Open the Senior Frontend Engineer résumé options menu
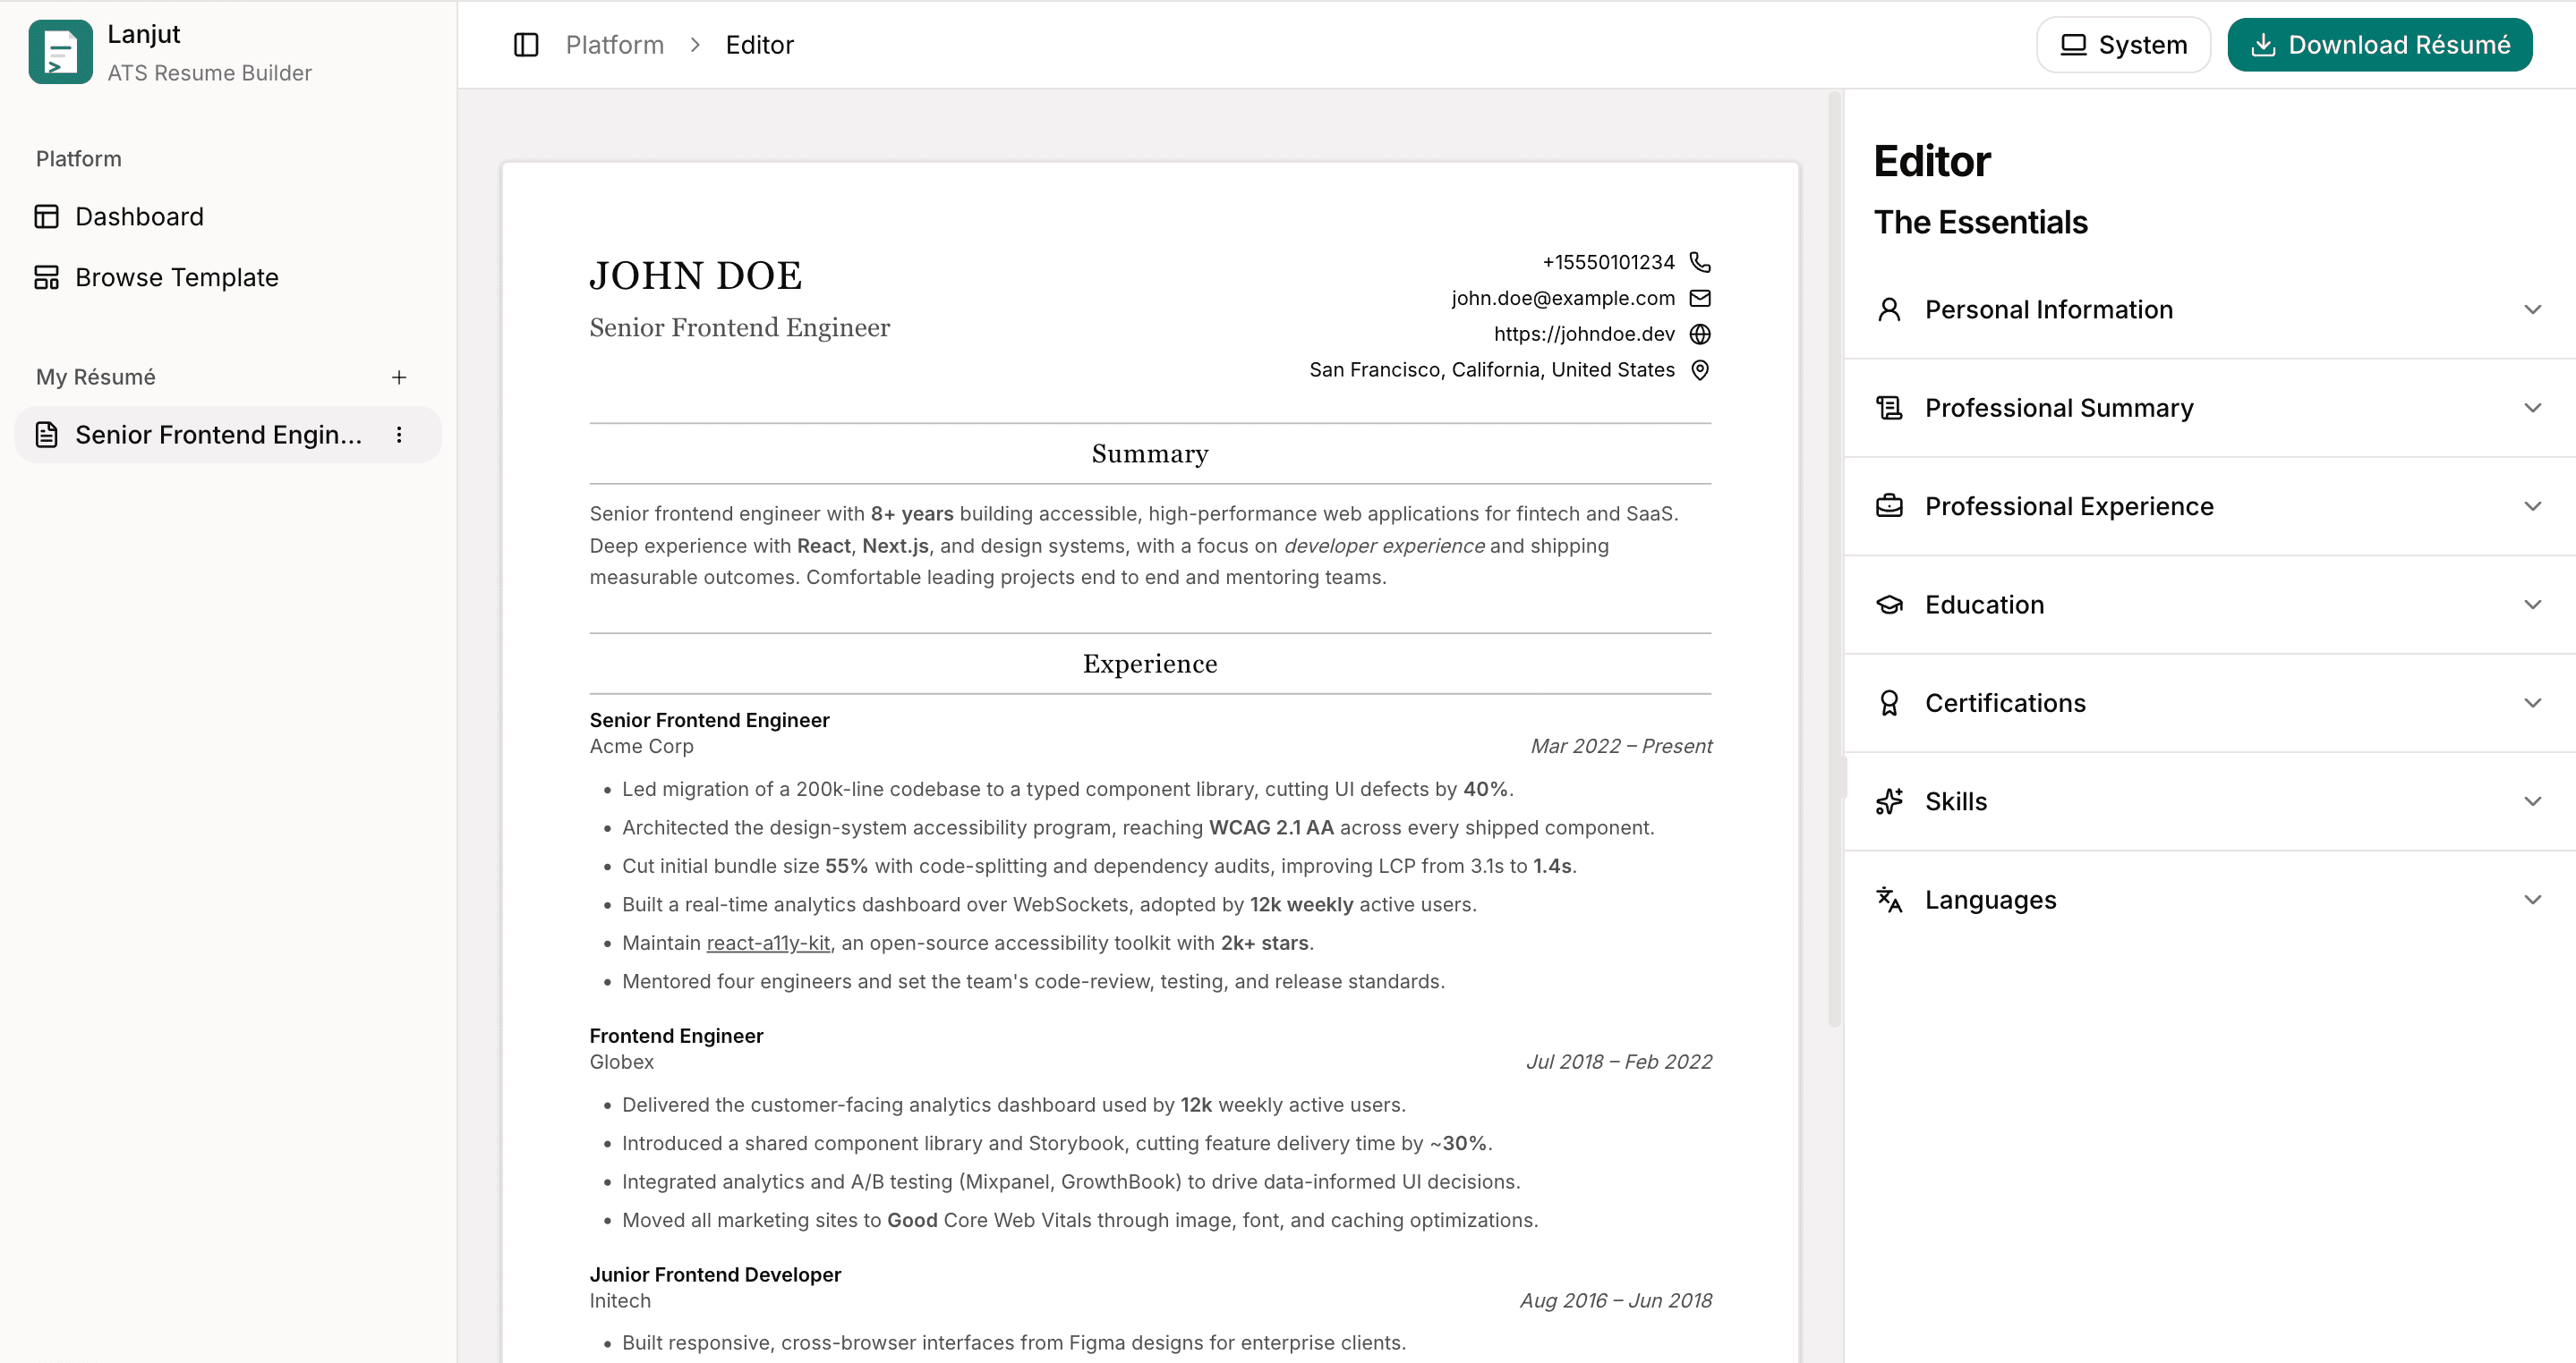 tap(399, 435)
